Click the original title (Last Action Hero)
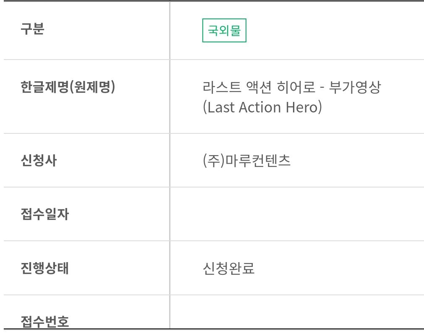424x336 pixels. point(262,107)
